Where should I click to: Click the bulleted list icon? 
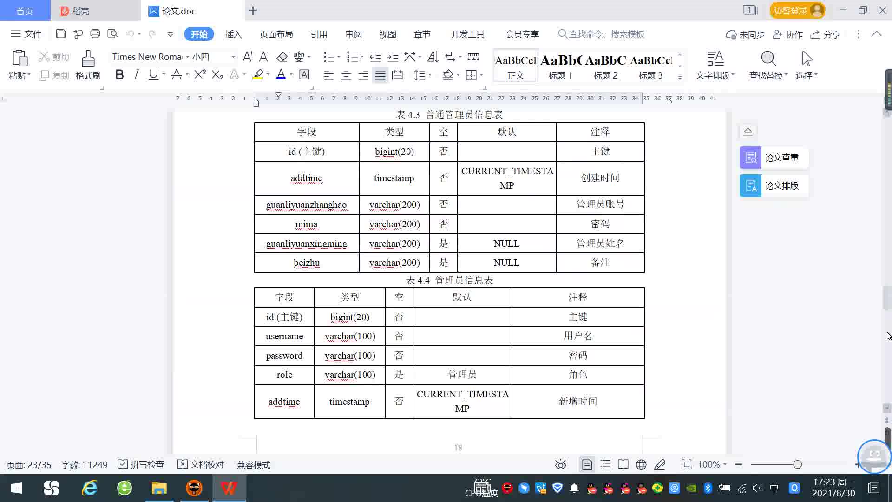point(329,57)
